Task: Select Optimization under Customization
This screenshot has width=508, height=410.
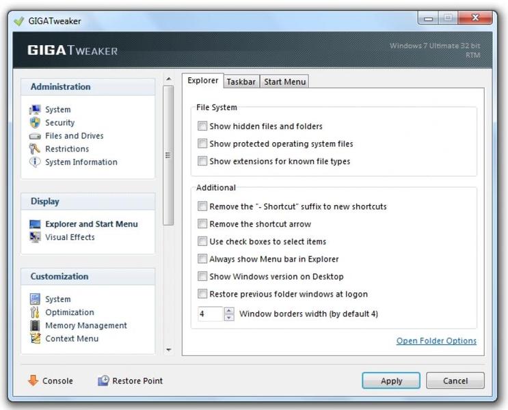Action: [70, 312]
